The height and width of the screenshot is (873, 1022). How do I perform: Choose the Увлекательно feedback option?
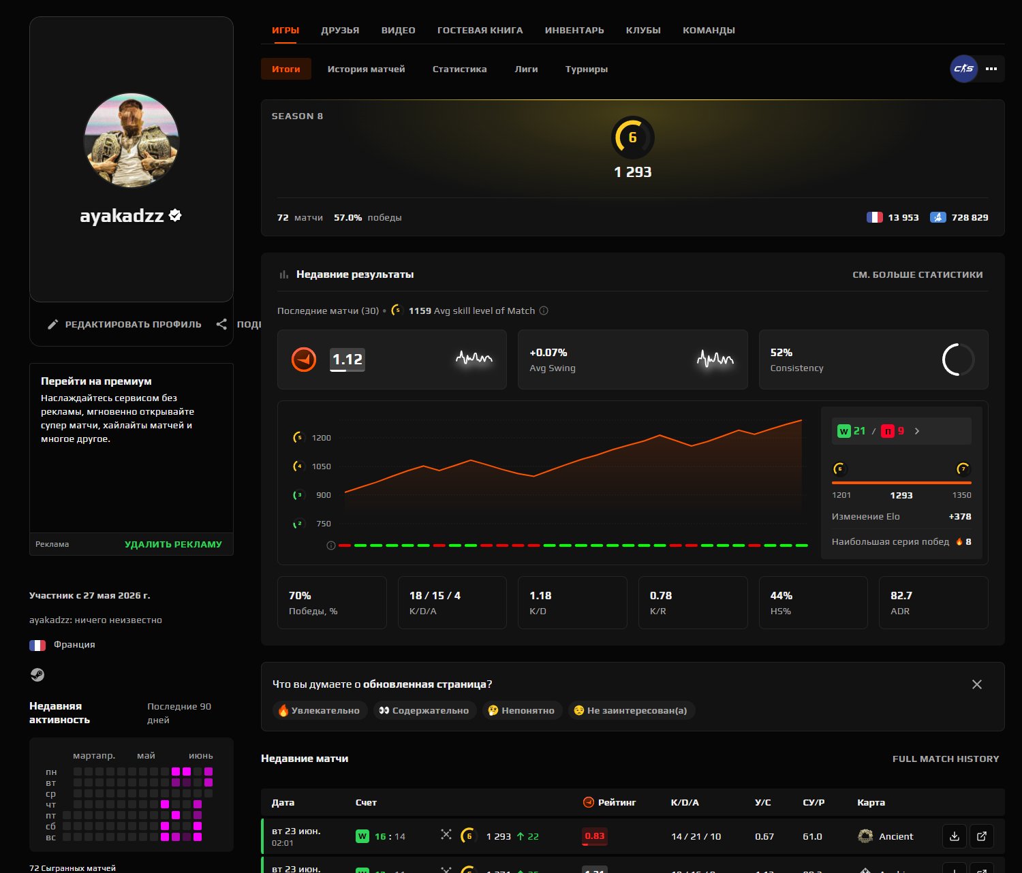[320, 710]
